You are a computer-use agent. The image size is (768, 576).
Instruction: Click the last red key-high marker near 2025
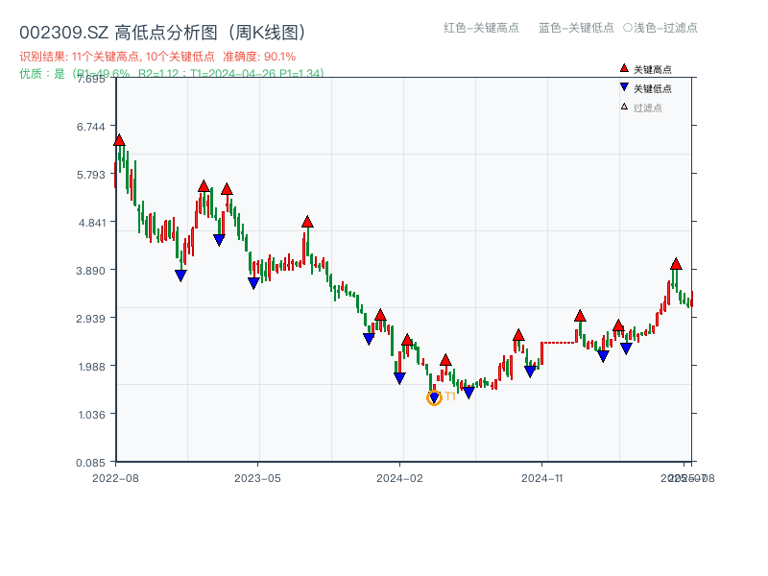pos(676,264)
